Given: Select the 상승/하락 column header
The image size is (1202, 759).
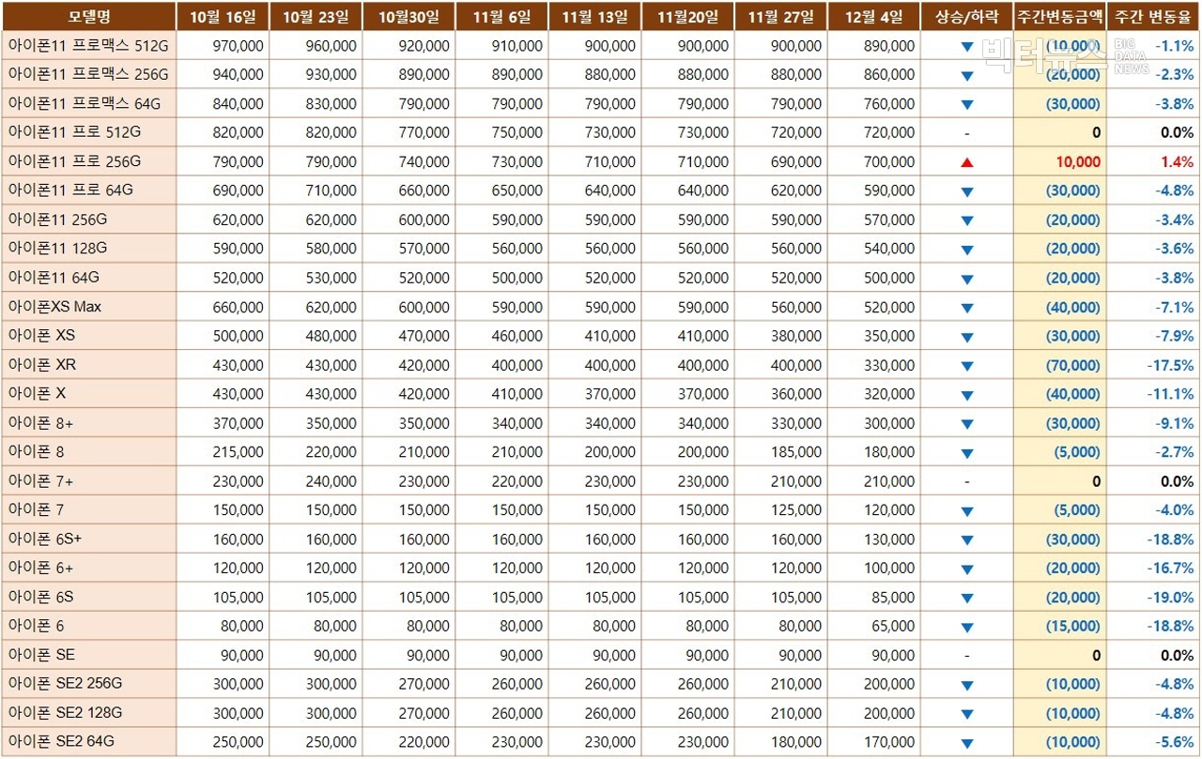Looking at the screenshot, I should 967,16.
